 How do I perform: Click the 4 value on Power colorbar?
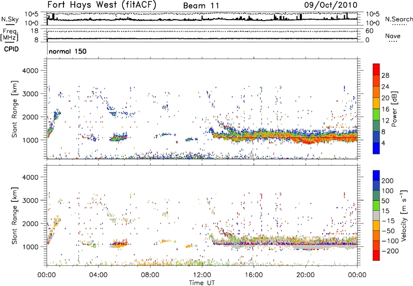tap(383, 144)
